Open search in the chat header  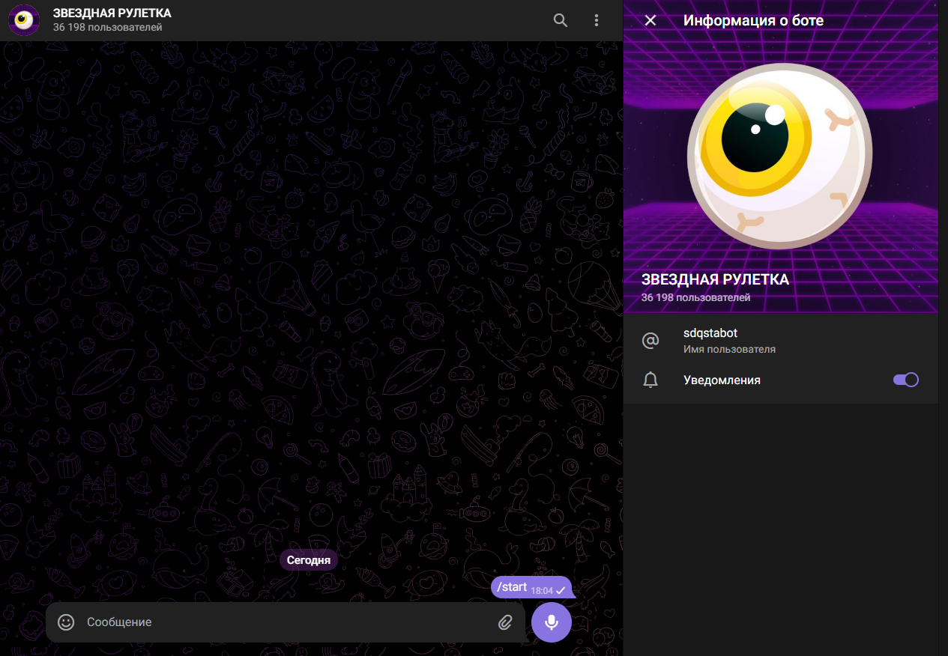coord(560,20)
